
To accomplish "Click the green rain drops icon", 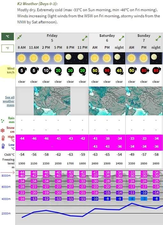I will click(3, 121).
